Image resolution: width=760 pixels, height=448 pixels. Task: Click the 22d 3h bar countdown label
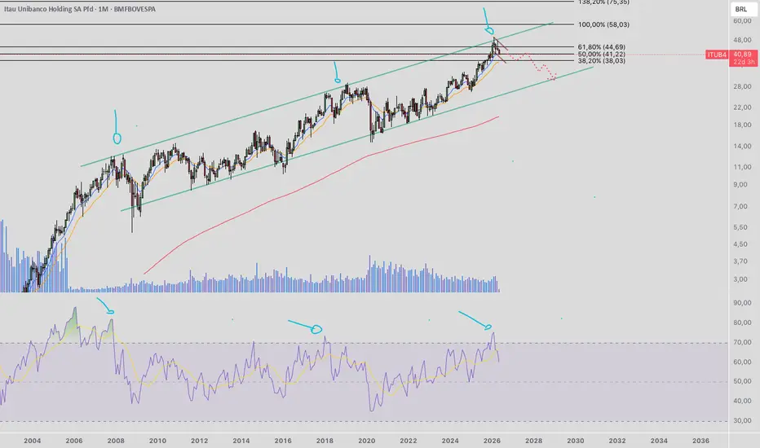click(743, 63)
